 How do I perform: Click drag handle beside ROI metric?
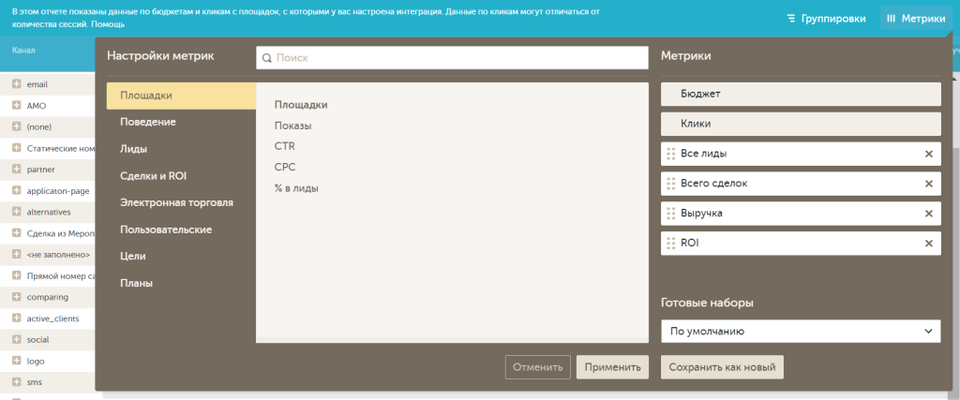pos(670,244)
